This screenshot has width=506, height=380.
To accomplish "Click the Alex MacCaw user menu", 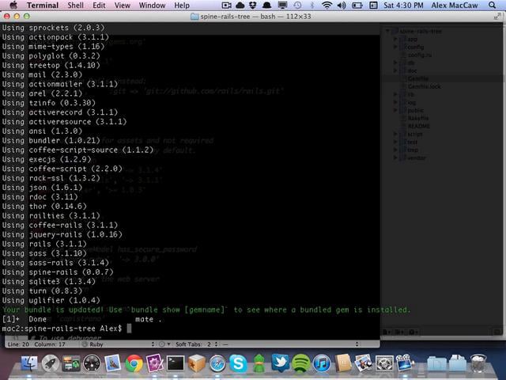I will point(455,6).
